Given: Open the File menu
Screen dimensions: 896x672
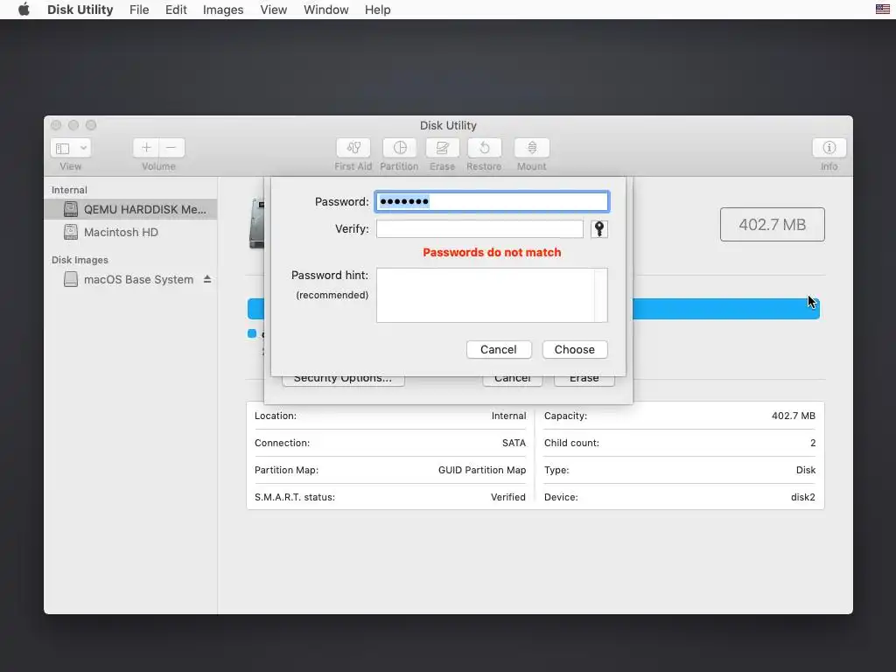Looking at the screenshot, I should 139,10.
